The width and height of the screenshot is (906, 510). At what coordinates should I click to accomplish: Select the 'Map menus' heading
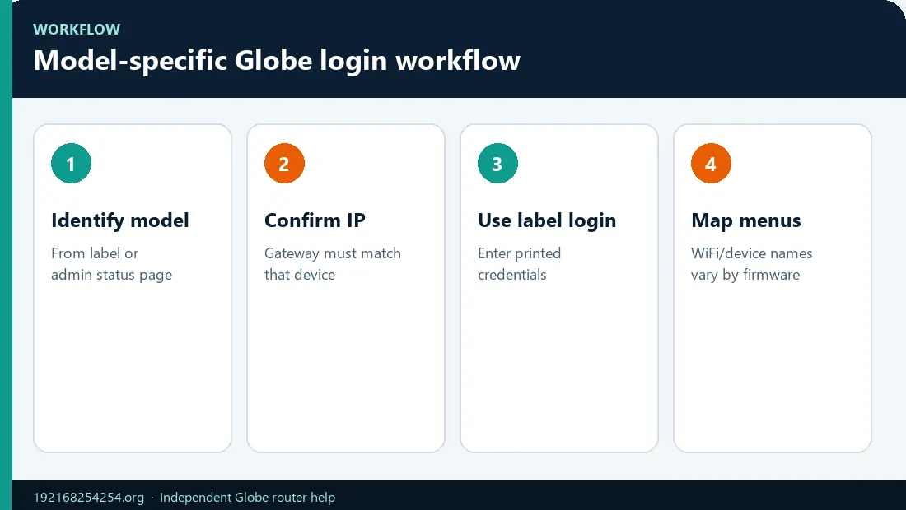(746, 220)
